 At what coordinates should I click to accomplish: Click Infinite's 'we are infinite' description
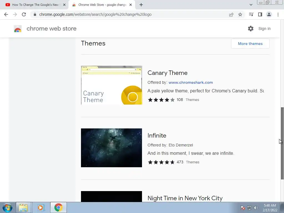(191, 153)
